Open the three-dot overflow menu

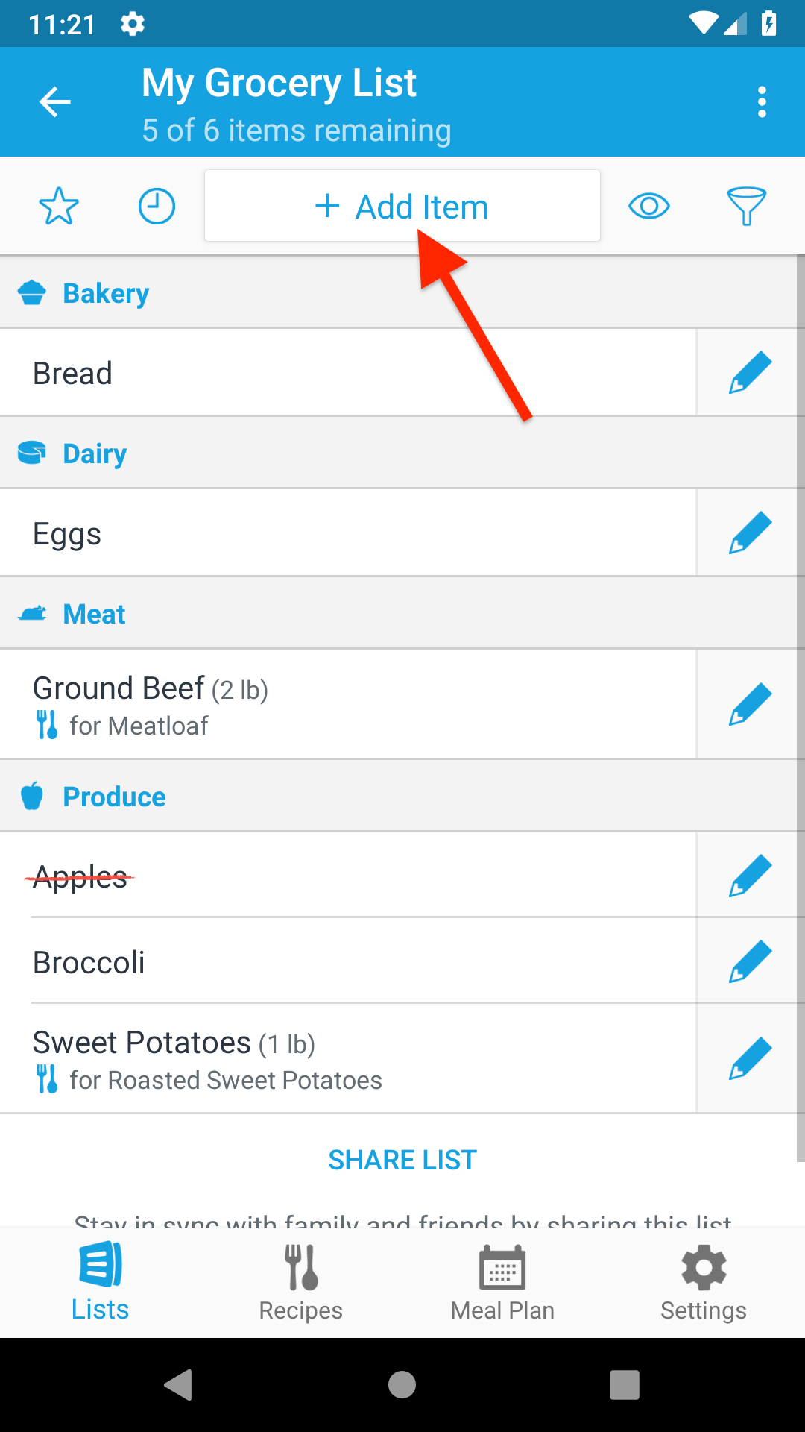pos(762,102)
